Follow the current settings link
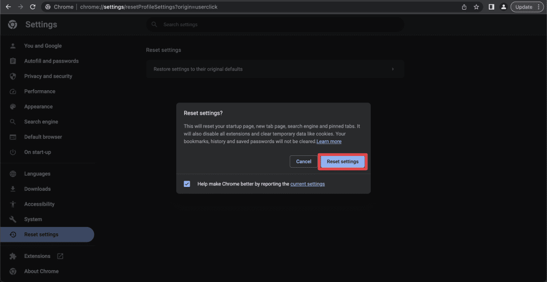 [307, 184]
